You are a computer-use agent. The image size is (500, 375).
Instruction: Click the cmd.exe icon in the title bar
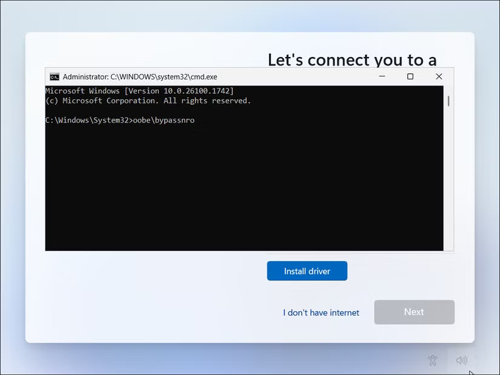click(55, 76)
